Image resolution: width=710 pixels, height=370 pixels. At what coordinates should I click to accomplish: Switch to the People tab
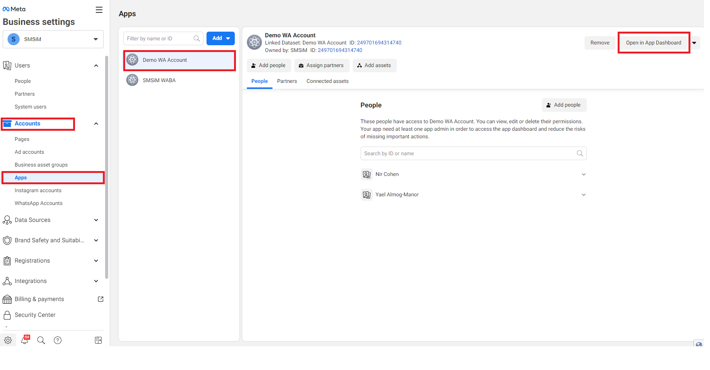click(259, 81)
